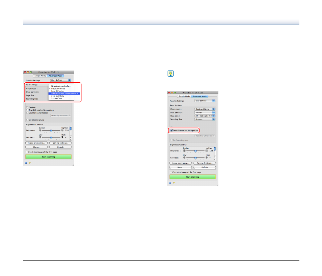Click the resize grip of the 300 dpi dialog
Viewport: 322px width, 276px height.
(x=217, y=185)
